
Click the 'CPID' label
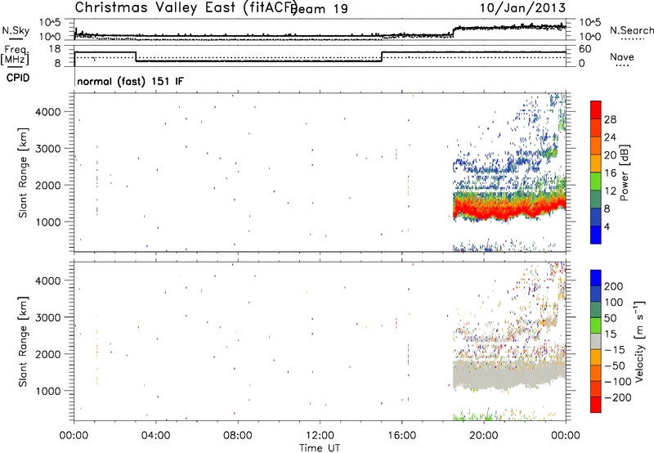pyautogui.click(x=18, y=78)
